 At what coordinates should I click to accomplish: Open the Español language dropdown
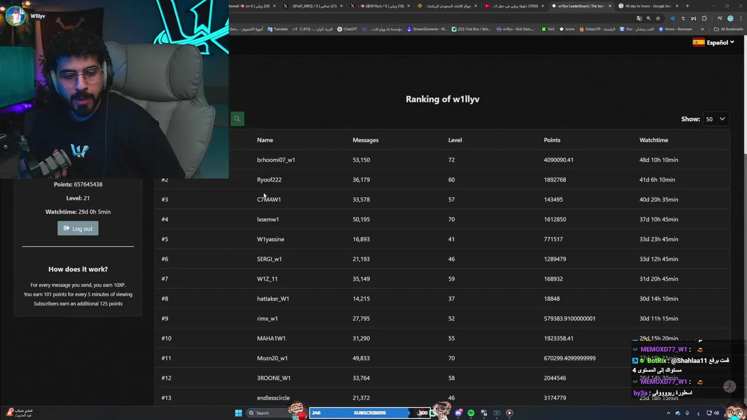(x=713, y=43)
